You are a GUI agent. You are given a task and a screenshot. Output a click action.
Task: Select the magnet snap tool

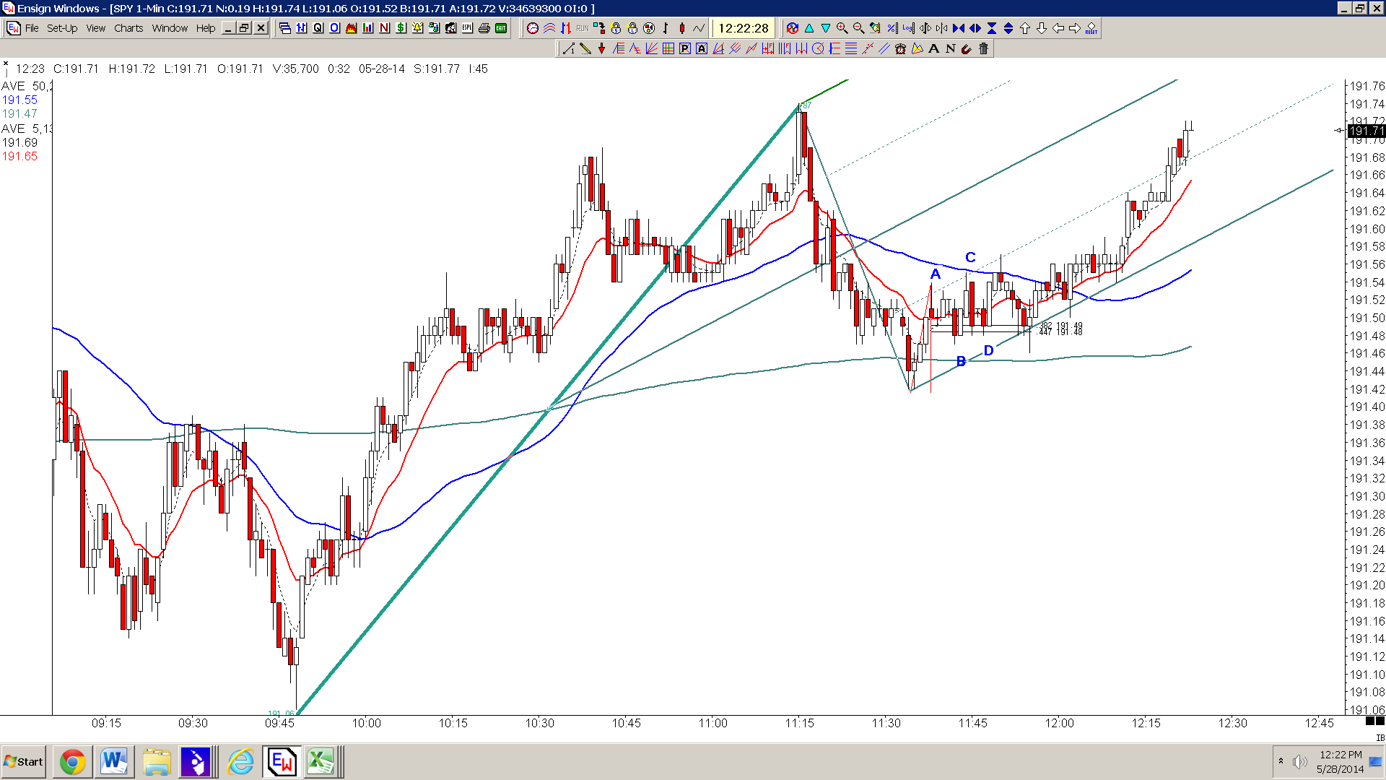click(x=967, y=48)
